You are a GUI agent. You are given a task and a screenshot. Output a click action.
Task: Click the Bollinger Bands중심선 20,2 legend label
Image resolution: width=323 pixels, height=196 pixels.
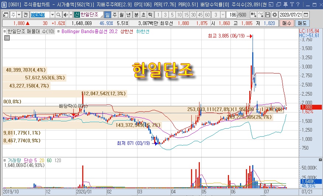point(89,31)
